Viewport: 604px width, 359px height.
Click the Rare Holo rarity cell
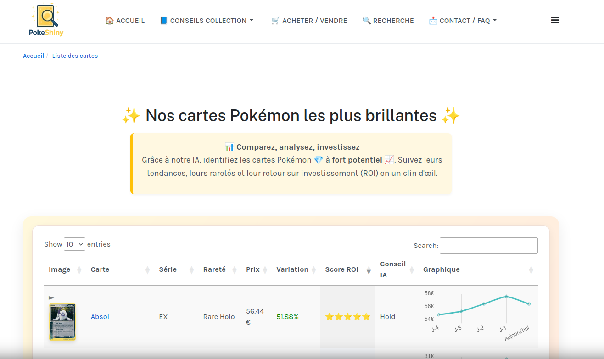coord(219,317)
